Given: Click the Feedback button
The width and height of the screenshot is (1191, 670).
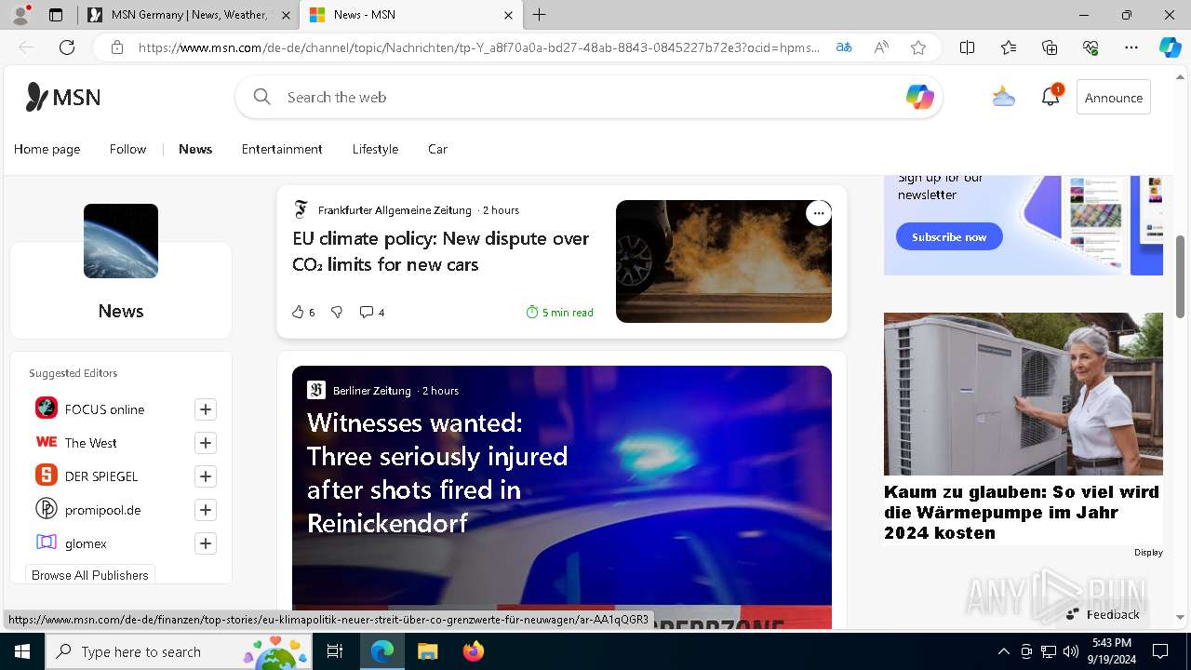Looking at the screenshot, I should coord(1103,614).
